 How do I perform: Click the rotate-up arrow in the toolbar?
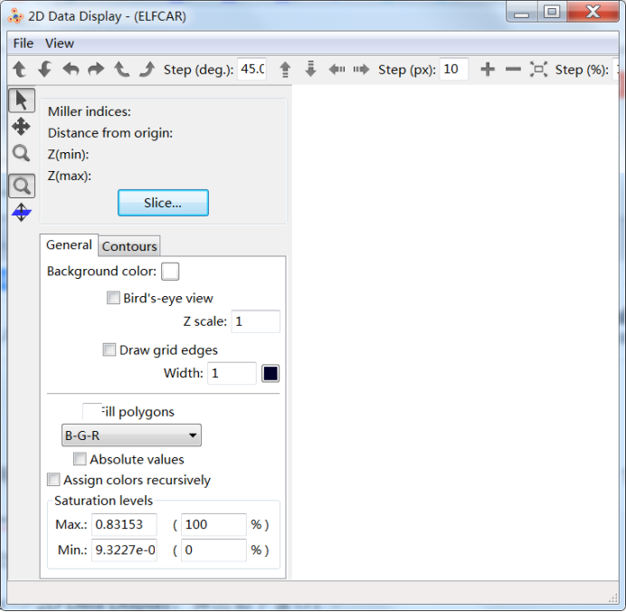(19, 69)
